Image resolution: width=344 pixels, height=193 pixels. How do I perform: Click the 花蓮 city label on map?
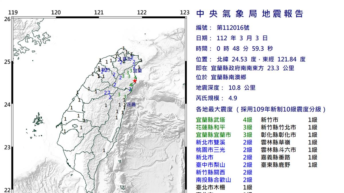131,105
